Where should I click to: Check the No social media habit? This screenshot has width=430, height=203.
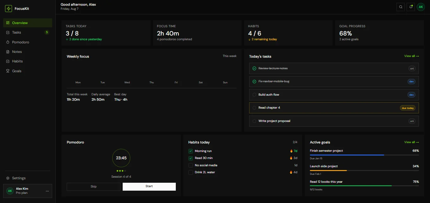click(191, 165)
